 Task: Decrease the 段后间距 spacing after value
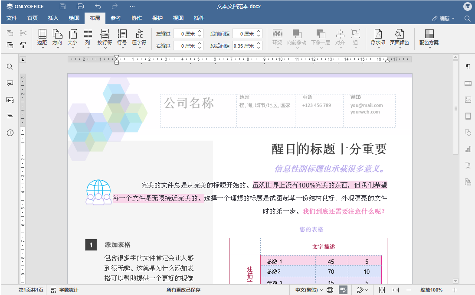coord(259,48)
